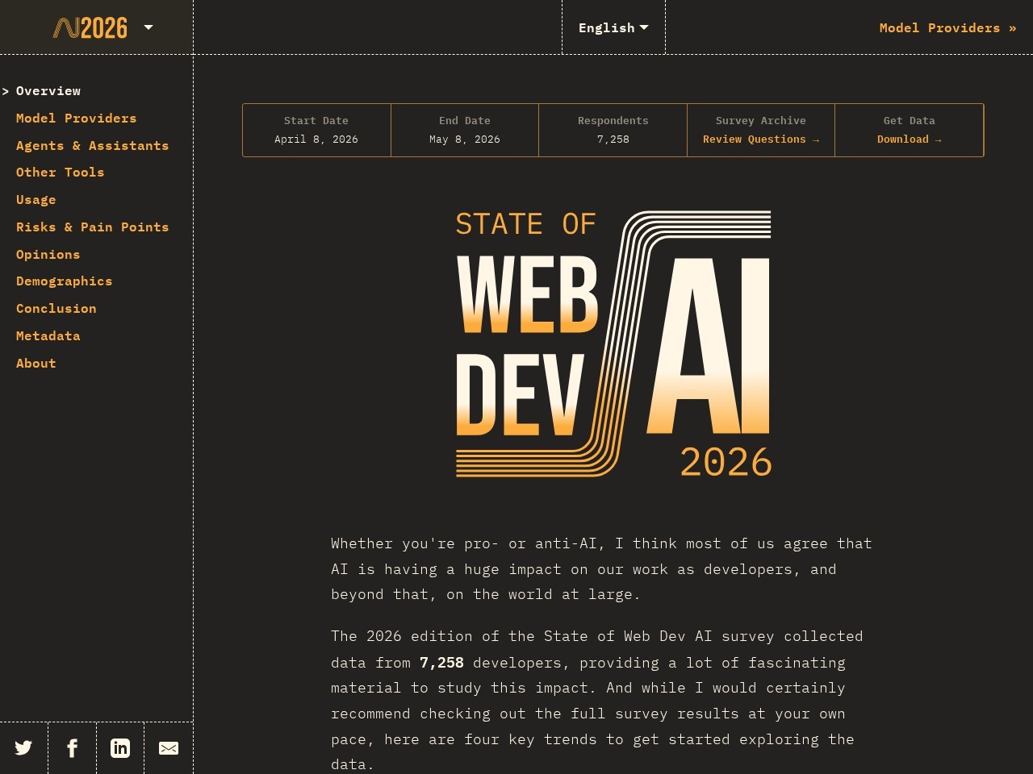This screenshot has height=774, width=1033.
Task: Click the Download data link
Action: (x=909, y=139)
